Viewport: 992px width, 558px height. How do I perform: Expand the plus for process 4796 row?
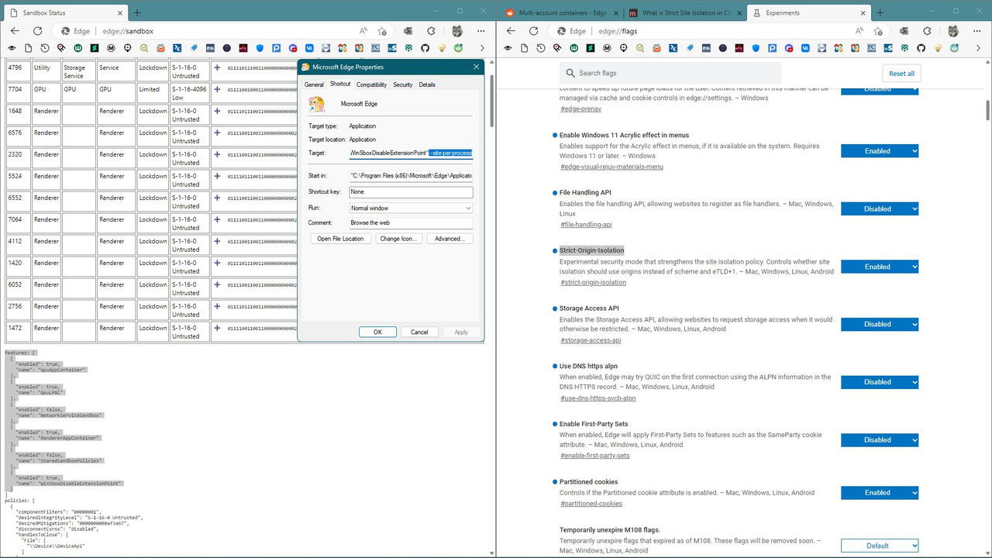click(x=218, y=67)
